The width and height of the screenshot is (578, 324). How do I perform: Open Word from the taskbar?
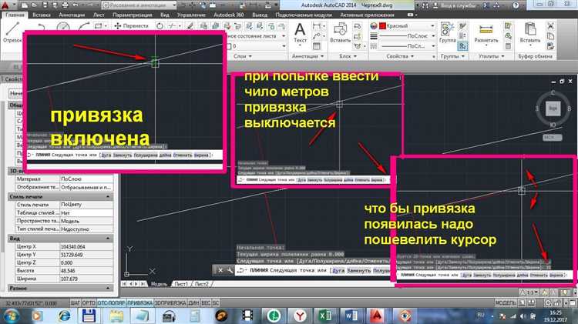(x=350, y=316)
